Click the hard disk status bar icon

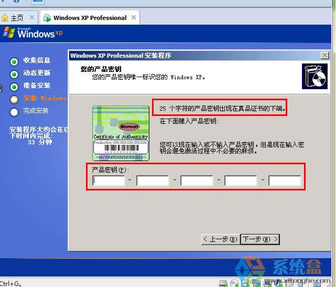(x=223, y=283)
